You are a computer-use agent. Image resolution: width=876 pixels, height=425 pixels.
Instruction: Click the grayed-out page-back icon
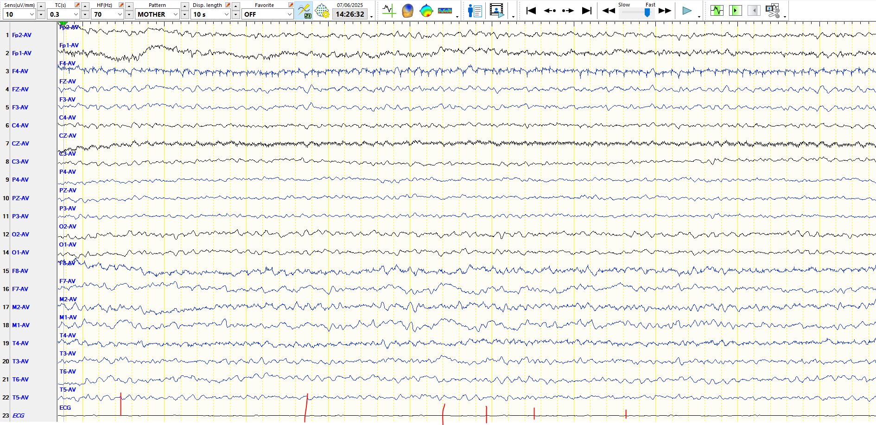click(754, 10)
